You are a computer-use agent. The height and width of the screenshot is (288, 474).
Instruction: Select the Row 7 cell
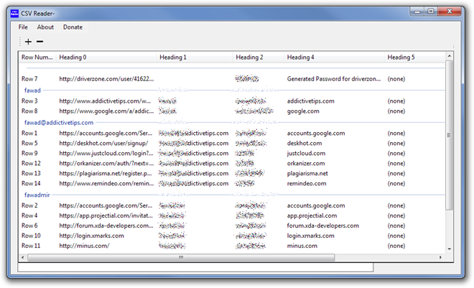click(x=29, y=79)
